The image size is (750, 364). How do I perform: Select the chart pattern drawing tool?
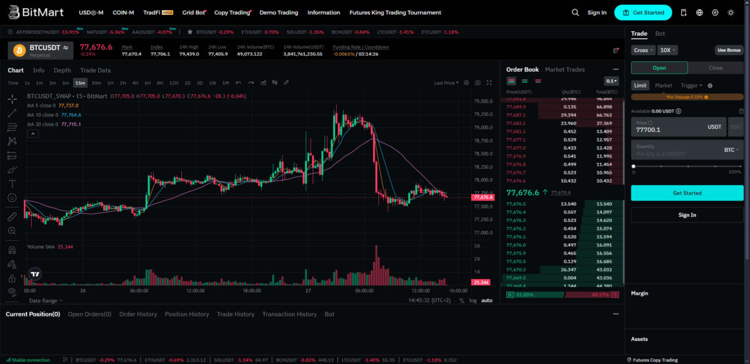12,141
